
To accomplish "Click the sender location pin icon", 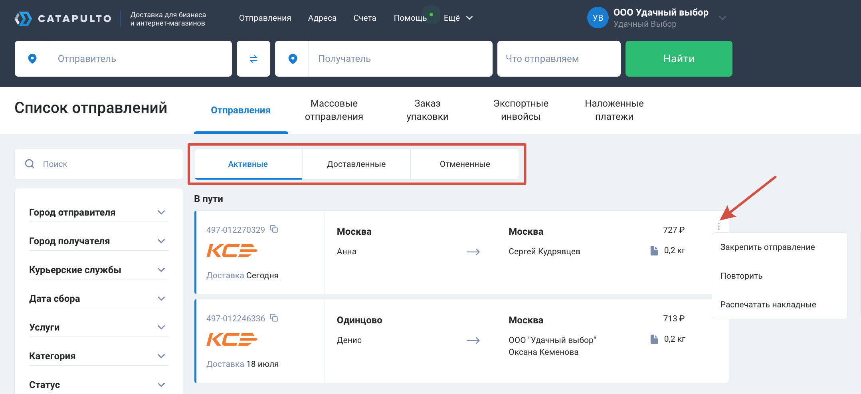I will (32, 59).
